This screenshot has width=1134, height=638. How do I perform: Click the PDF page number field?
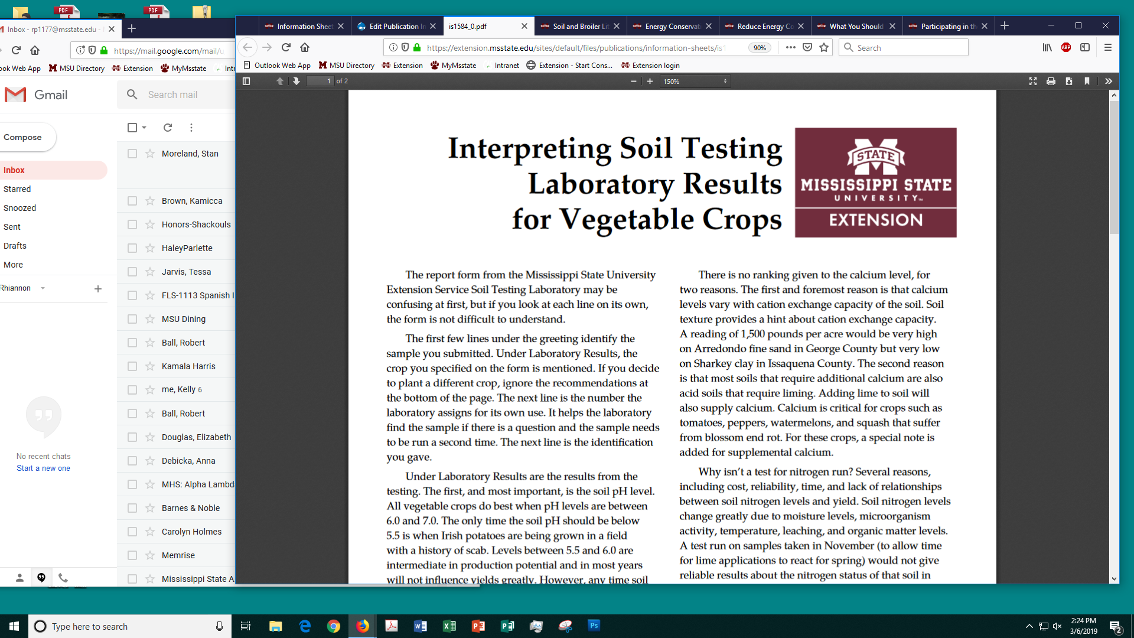tap(320, 81)
